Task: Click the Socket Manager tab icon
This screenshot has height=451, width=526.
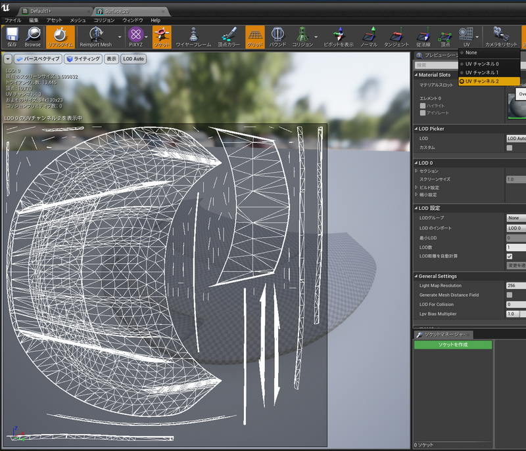Action: [419, 335]
